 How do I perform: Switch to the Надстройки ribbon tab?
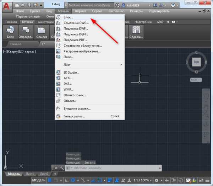(x=143, y=22)
